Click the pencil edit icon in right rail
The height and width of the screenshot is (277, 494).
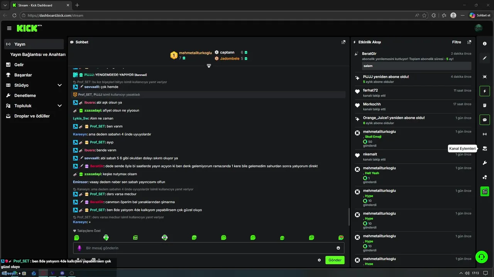[x=485, y=58]
